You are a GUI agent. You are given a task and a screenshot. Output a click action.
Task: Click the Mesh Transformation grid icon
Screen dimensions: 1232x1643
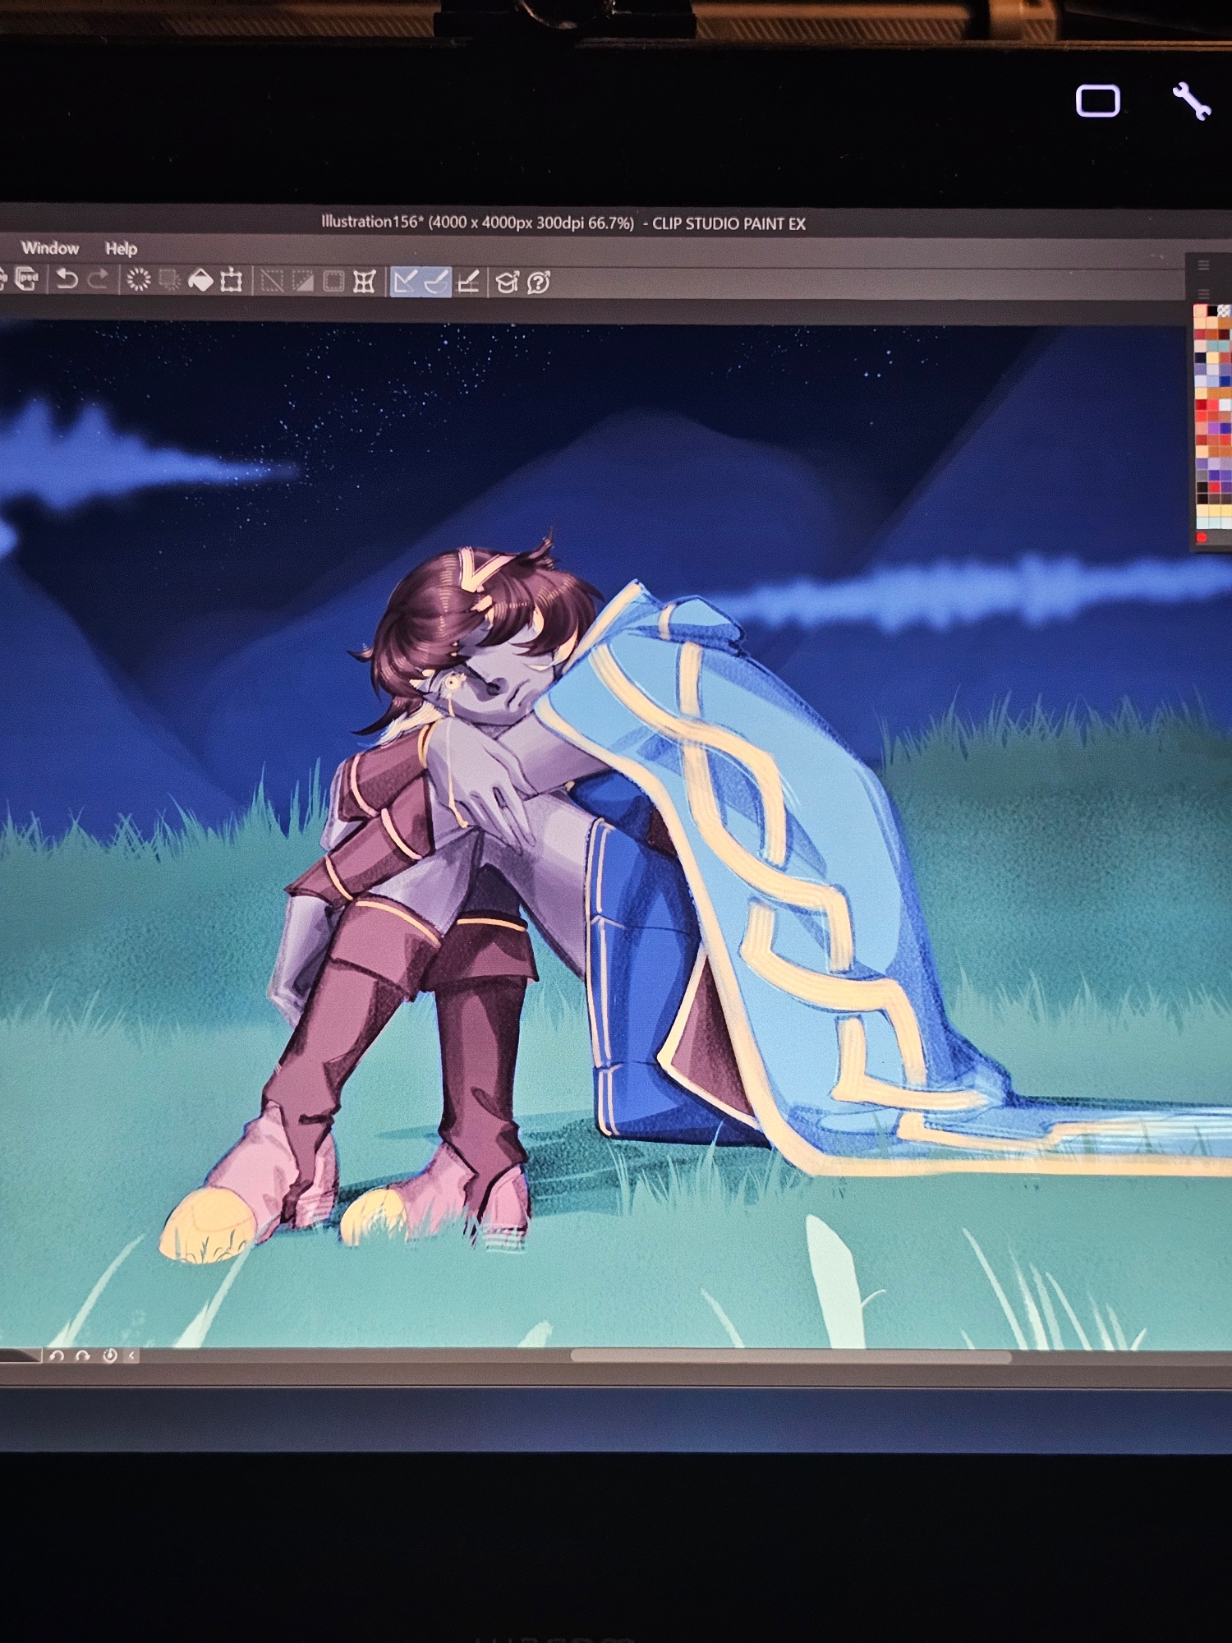[364, 282]
